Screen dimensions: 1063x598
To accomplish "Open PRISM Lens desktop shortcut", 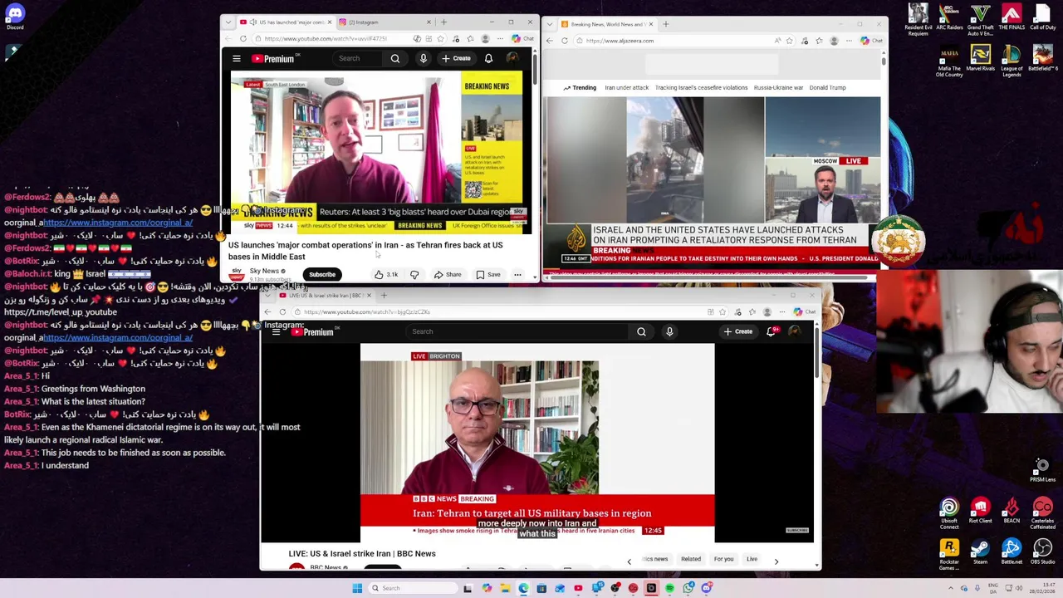I will click(x=1043, y=470).
